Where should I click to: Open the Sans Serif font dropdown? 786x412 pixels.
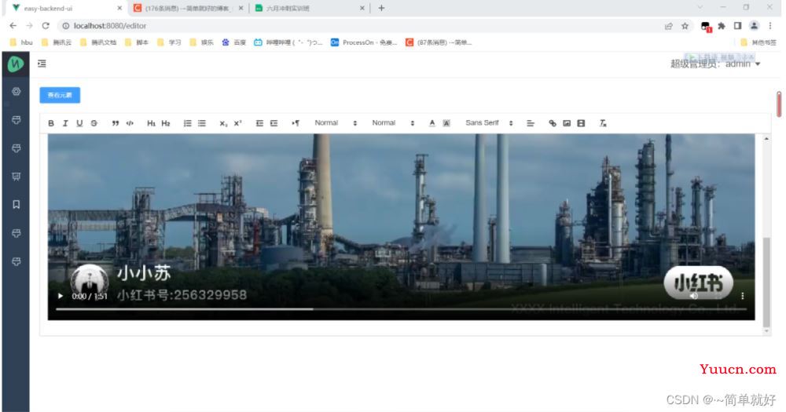click(x=489, y=123)
